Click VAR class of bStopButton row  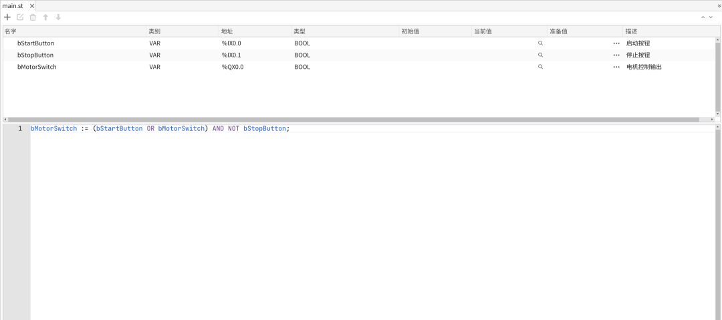(154, 55)
